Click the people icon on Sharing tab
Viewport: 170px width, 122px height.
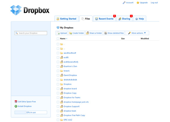coord(120,19)
